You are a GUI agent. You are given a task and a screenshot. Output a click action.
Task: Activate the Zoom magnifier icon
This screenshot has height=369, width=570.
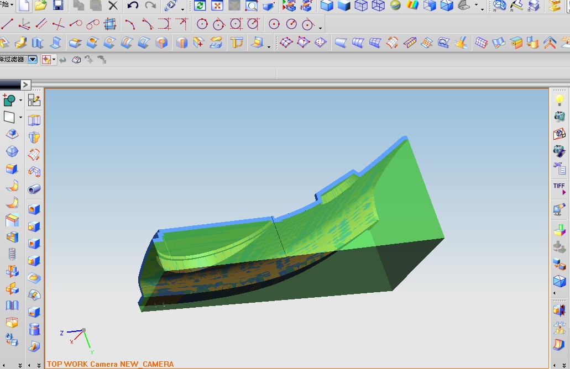click(x=251, y=6)
